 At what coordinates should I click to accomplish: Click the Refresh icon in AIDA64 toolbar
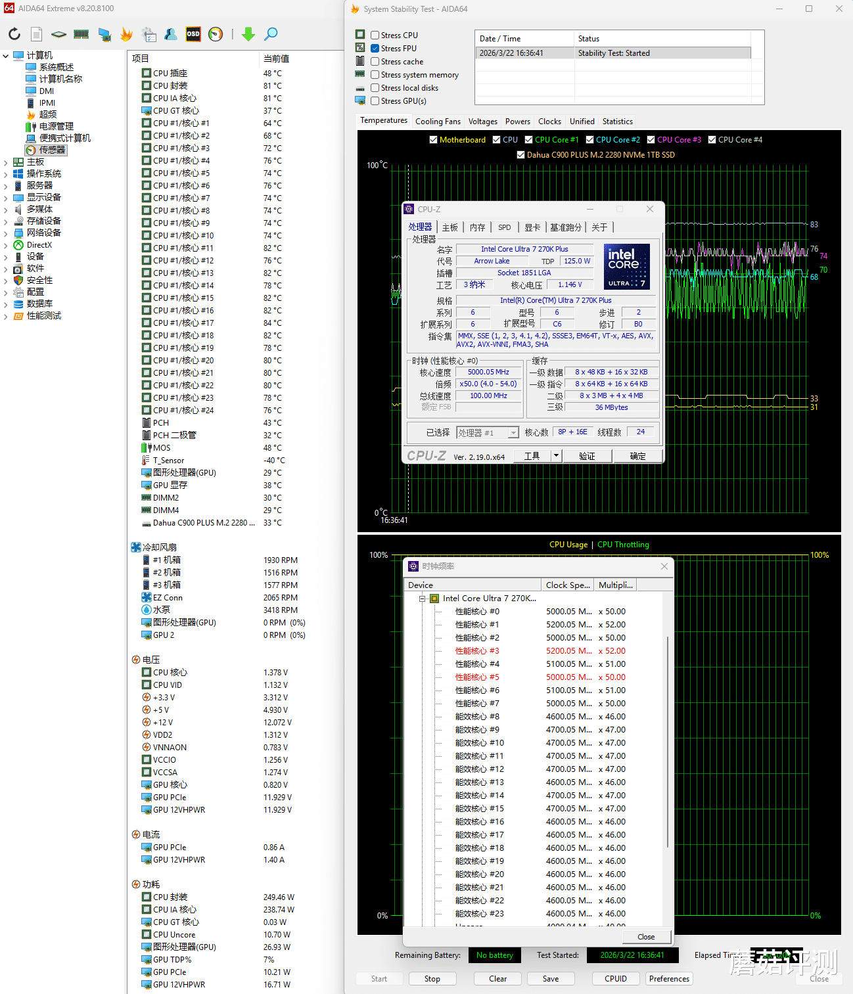point(14,34)
